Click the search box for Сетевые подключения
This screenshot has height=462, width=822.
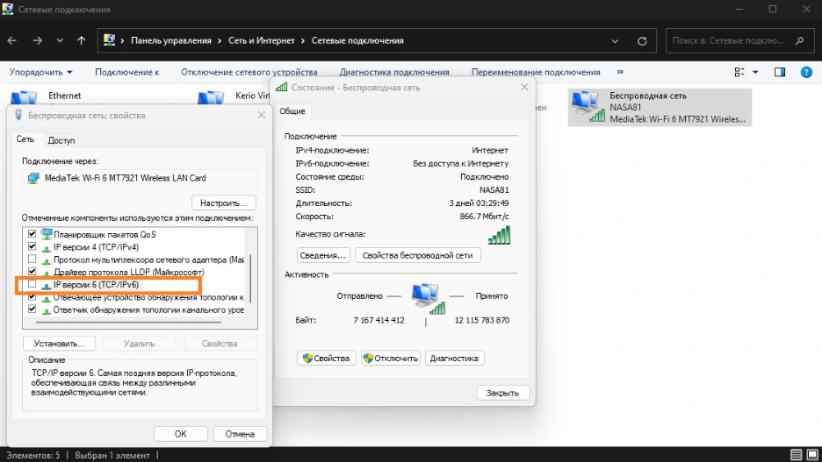pos(729,40)
